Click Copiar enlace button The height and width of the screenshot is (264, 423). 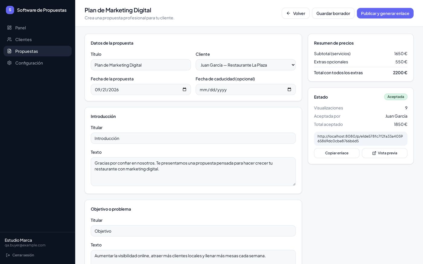click(x=337, y=153)
